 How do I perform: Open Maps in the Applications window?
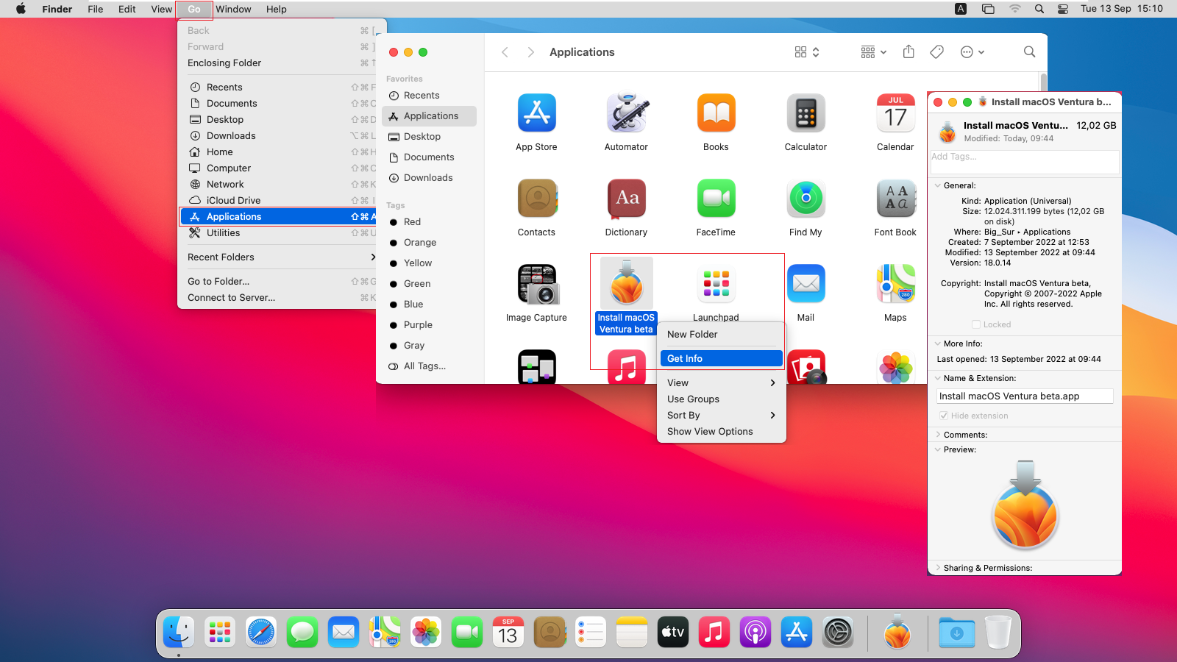895,284
